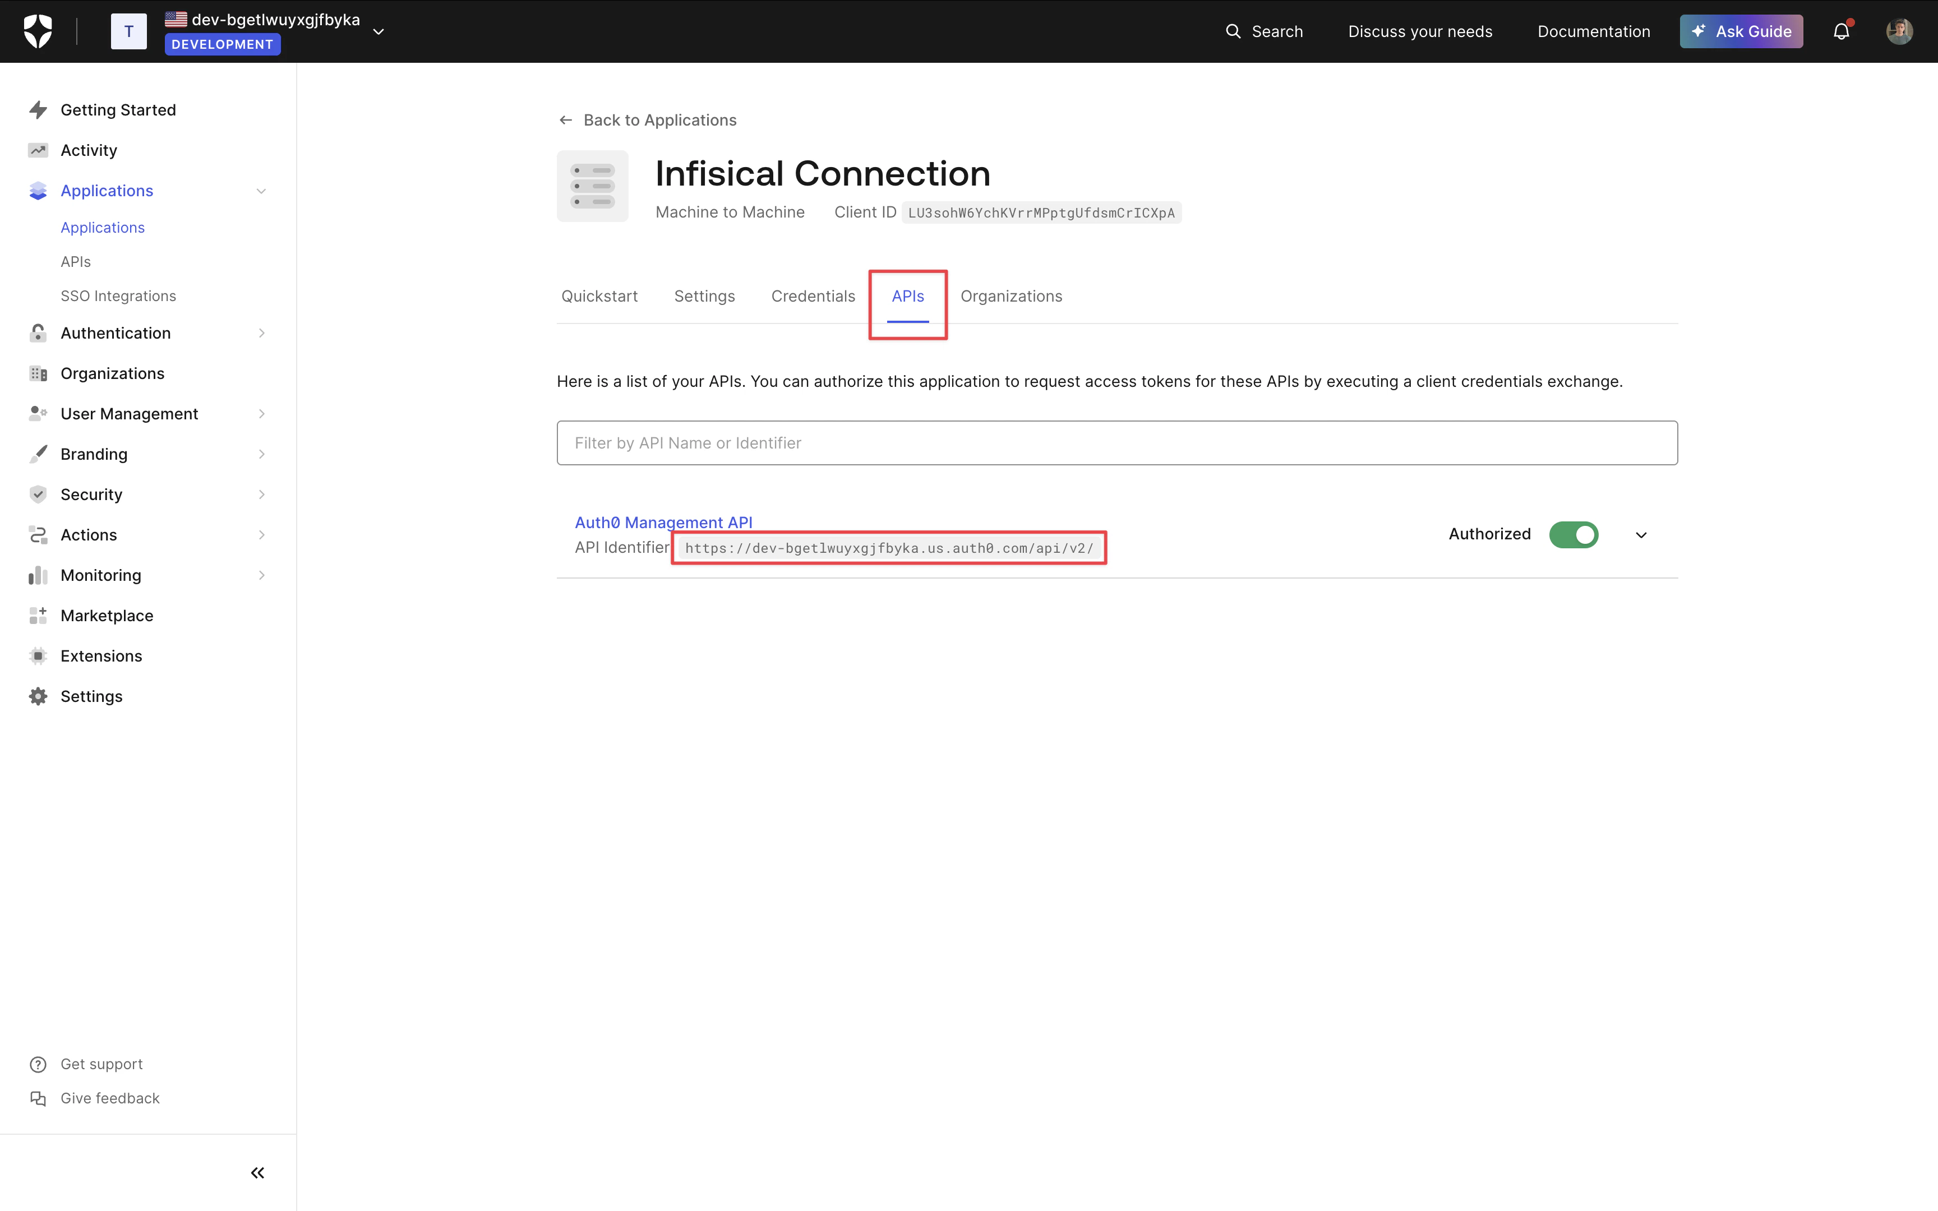This screenshot has height=1211, width=1938.
Task: Focus the Filter by API Name field
Action: [1117, 443]
